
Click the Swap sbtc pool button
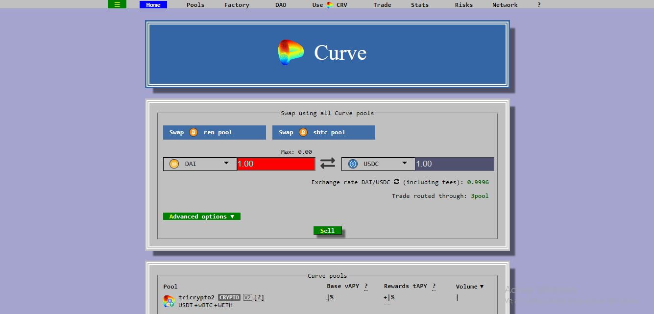(323, 132)
